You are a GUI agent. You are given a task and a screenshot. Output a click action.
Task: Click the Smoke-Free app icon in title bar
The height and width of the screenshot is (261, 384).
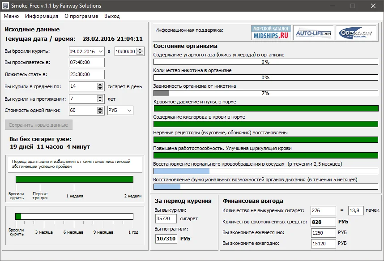coord(6,6)
